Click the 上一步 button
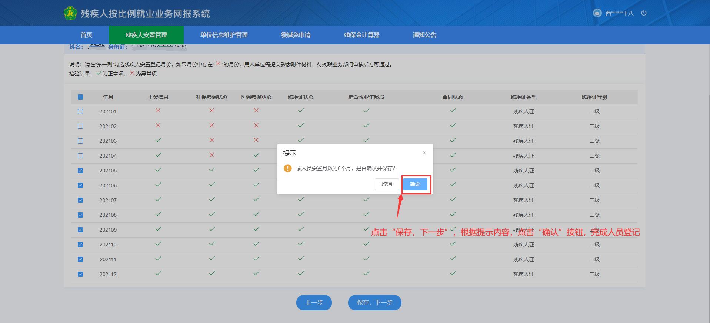The image size is (710, 323). coord(314,303)
